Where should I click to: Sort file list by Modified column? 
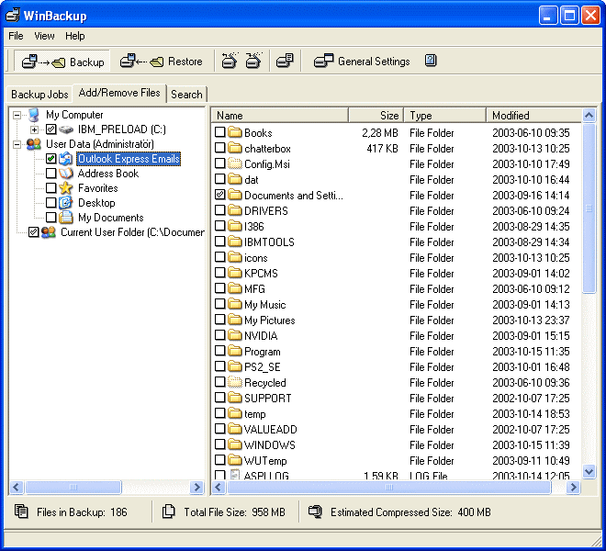tap(533, 115)
